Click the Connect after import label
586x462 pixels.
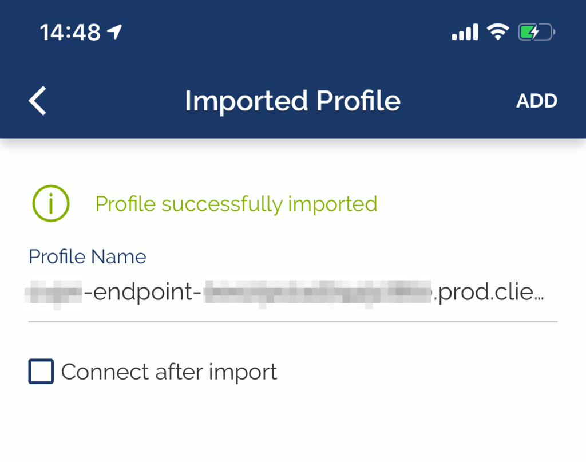169,372
